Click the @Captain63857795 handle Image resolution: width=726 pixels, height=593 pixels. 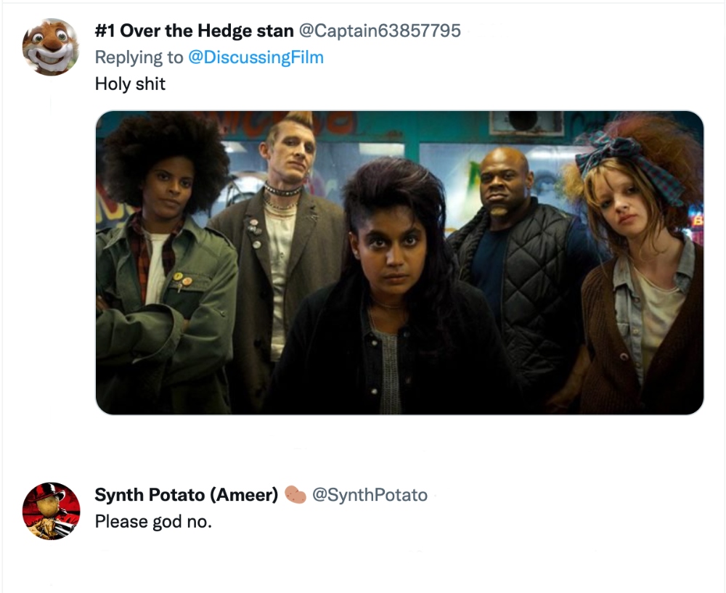380,31
